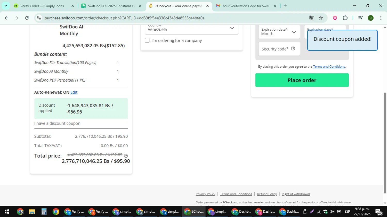Open the taskbar clock 9:38 p. m.
The width and height of the screenshot is (387, 217).
pos(362,212)
